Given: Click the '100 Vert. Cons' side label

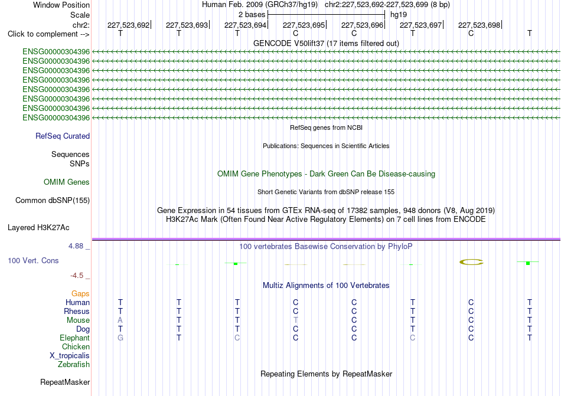Looking at the screenshot, I should pyautogui.click(x=33, y=260).
